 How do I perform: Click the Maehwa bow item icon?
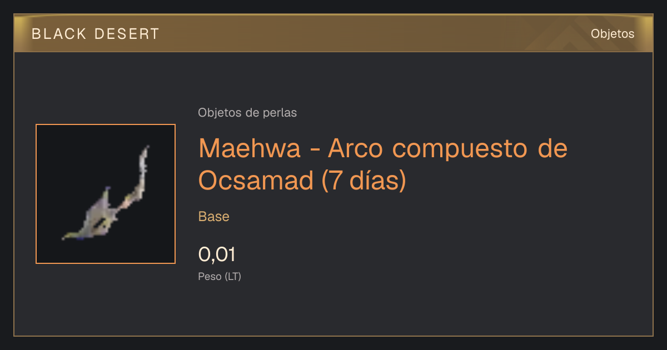click(107, 194)
